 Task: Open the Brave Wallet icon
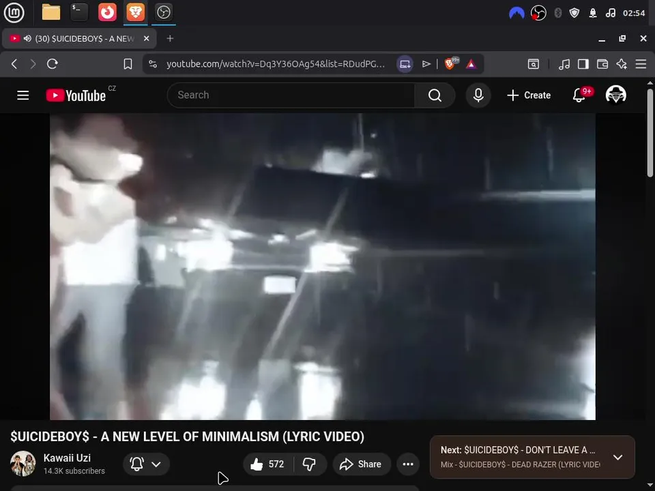coord(602,64)
